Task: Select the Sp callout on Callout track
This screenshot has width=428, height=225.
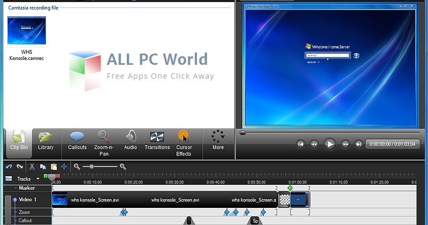Action: click(x=255, y=221)
